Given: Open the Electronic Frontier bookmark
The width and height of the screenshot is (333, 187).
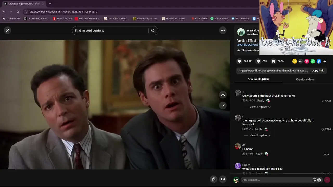Looking at the screenshot, I should tap(87, 19).
